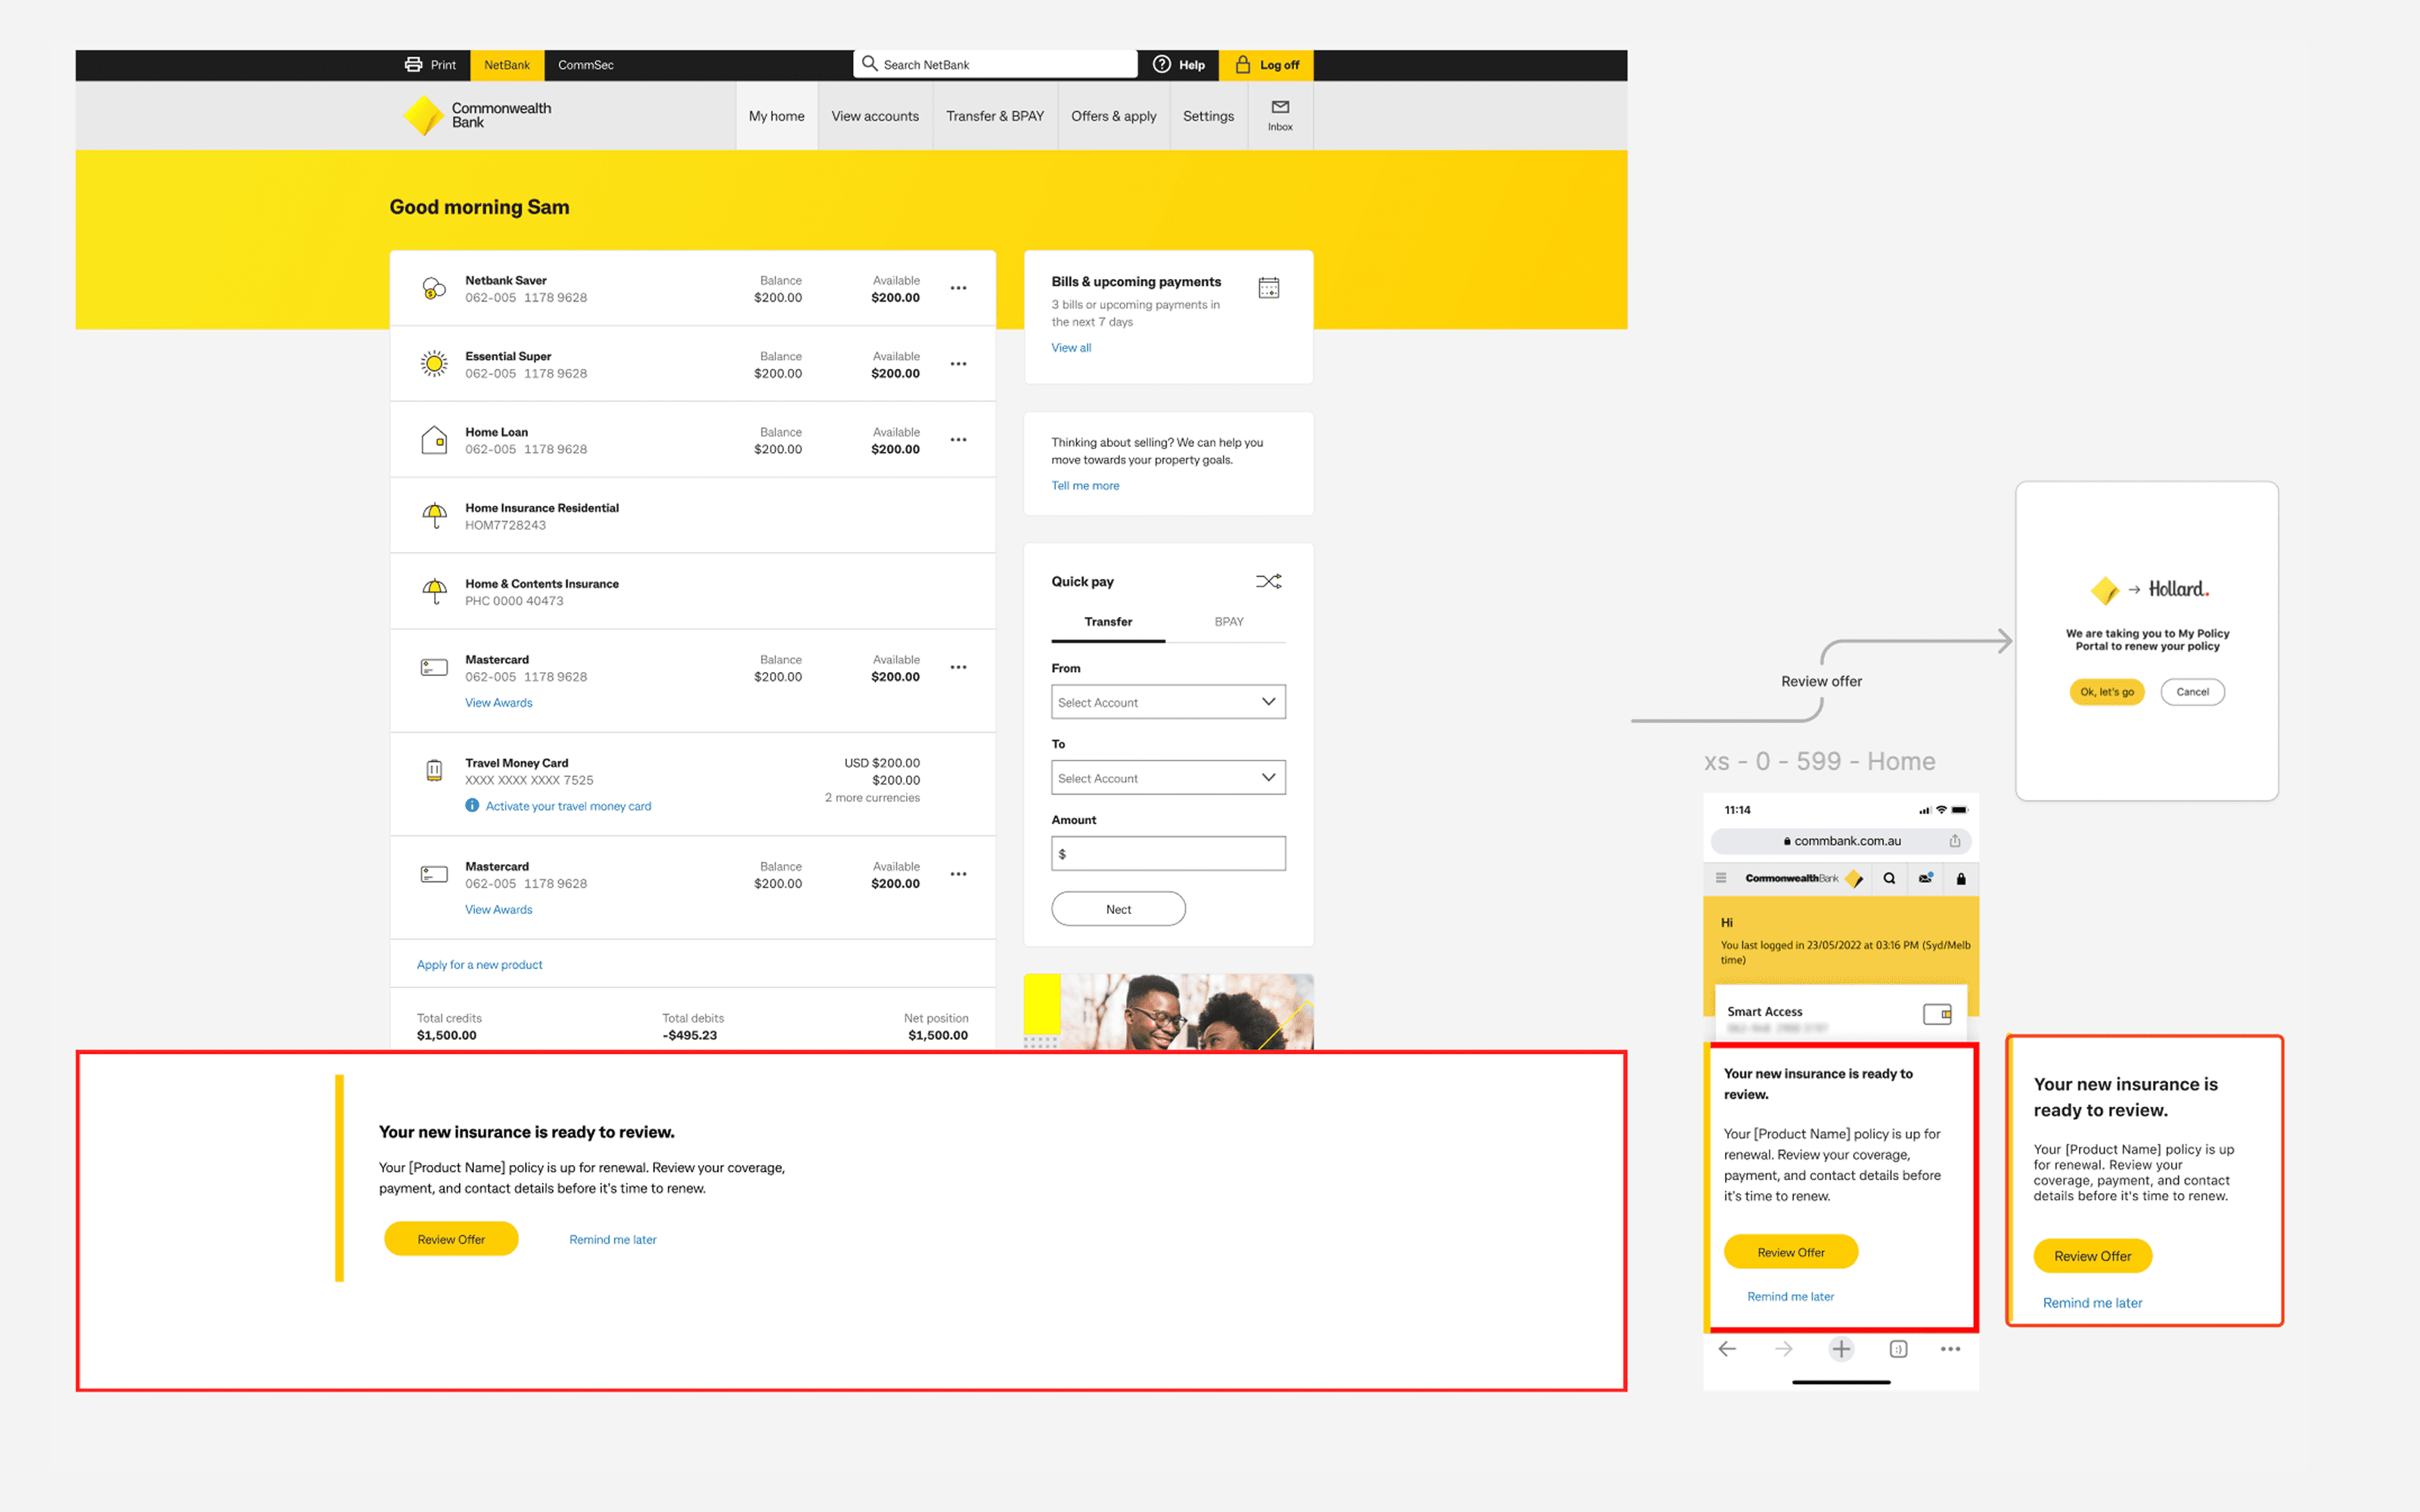Switch to the BPAY tab

pos(1228,621)
